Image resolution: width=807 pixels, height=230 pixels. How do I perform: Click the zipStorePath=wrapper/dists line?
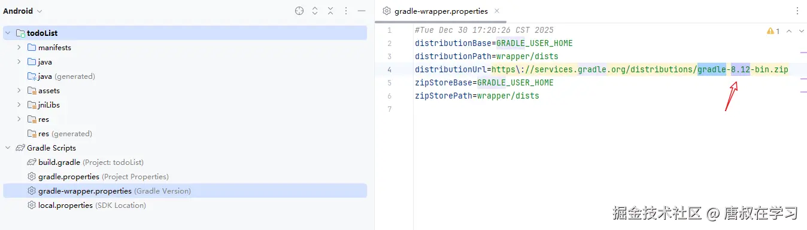pos(477,96)
